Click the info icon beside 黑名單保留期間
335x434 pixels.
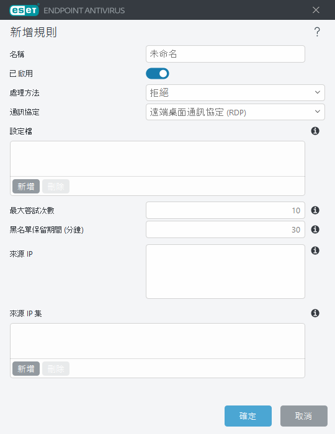[x=315, y=229]
